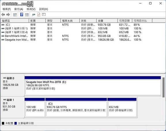Click the 44 % free percentage cell
This screenshot has width=166, height=131.
coord(137,36)
